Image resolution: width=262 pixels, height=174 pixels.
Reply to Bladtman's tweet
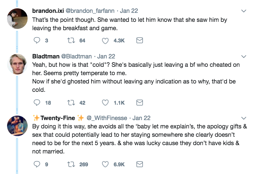(37, 103)
